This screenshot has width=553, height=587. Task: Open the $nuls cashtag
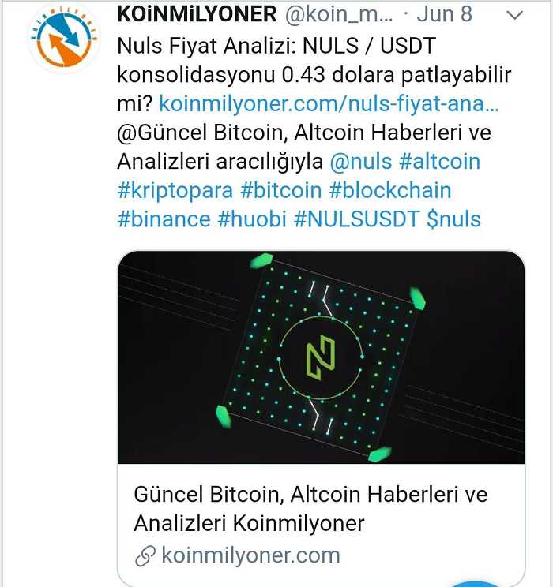(453, 219)
